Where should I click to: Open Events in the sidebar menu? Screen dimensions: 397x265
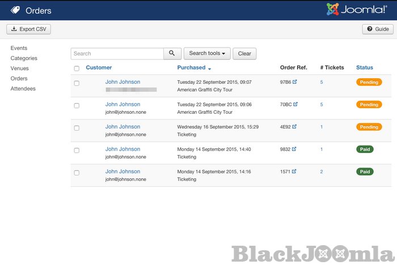pyautogui.click(x=19, y=48)
